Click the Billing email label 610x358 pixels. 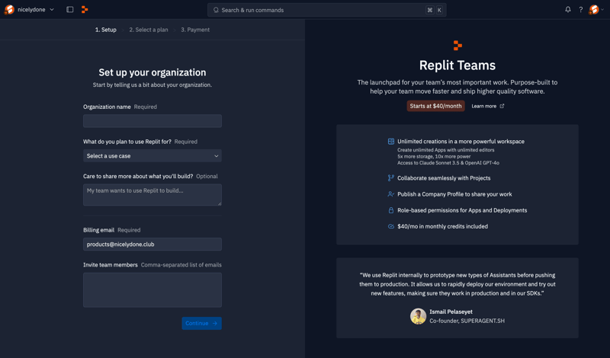pyautogui.click(x=99, y=230)
